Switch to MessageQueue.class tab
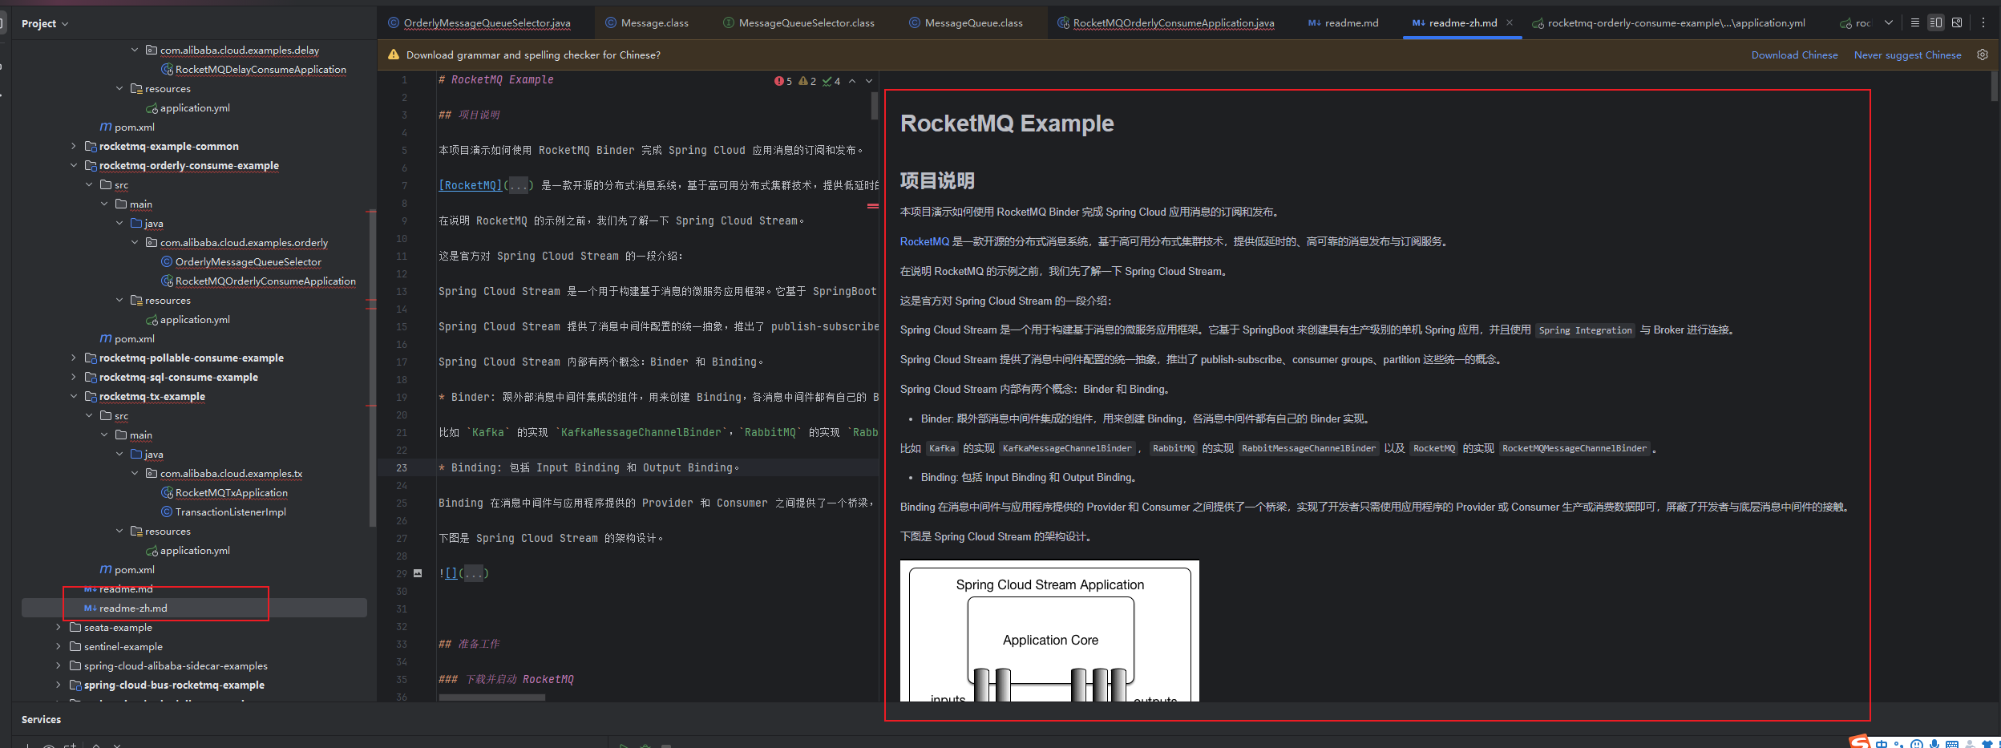This screenshot has width=2001, height=748. click(x=966, y=22)
